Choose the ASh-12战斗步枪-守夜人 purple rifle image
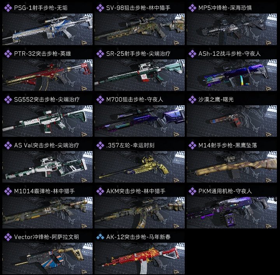 (232, 75)
